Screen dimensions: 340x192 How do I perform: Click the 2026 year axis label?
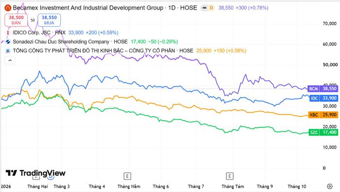pos(6,186)
